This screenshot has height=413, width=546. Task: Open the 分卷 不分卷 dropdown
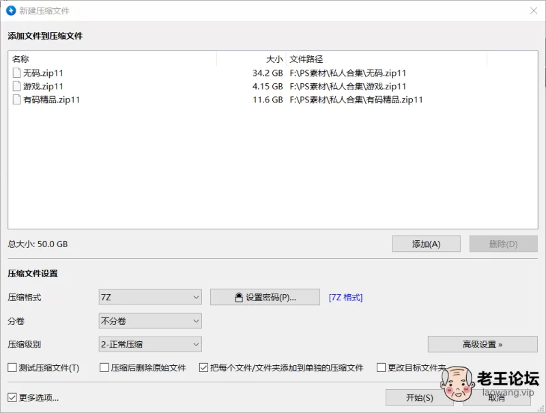click(150, 321)
